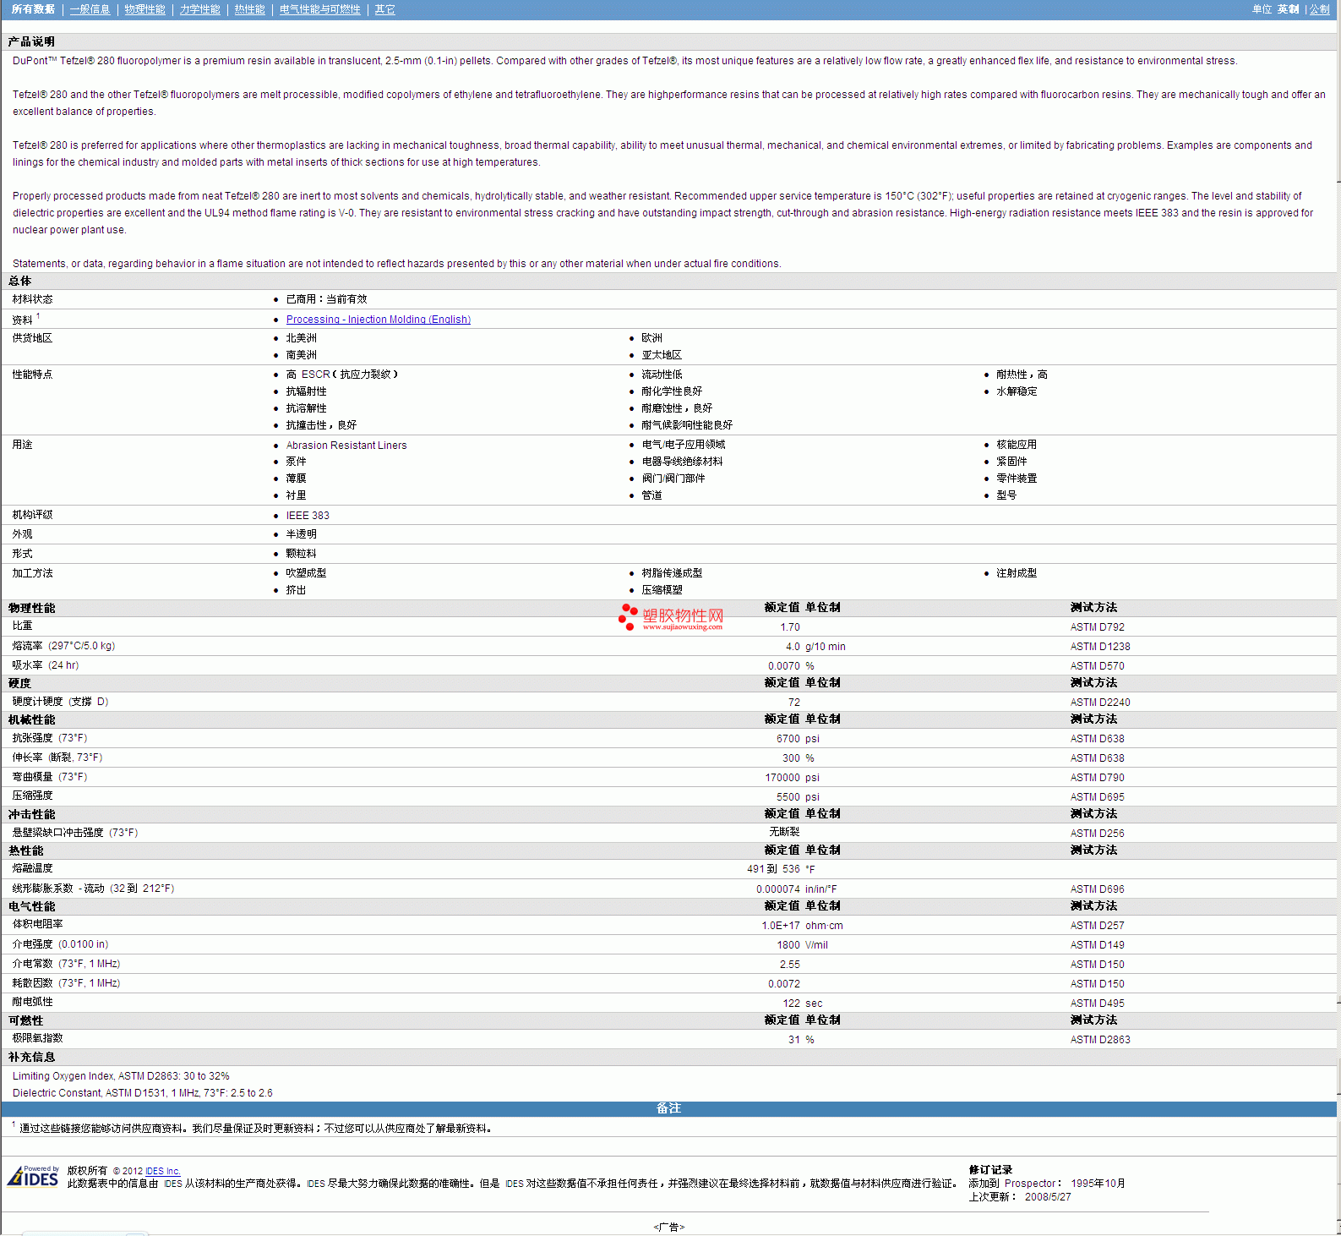
Task: Click the ASTM D2240 test method
Action: click(1099, 703)
